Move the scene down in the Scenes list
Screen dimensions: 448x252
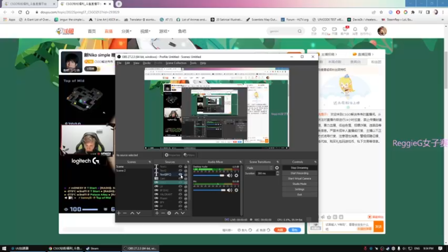pos(138,213)
